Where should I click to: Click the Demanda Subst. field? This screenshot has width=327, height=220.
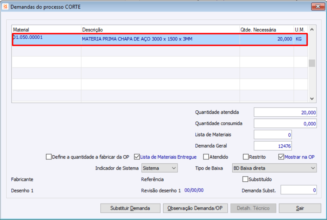point(298,190)
